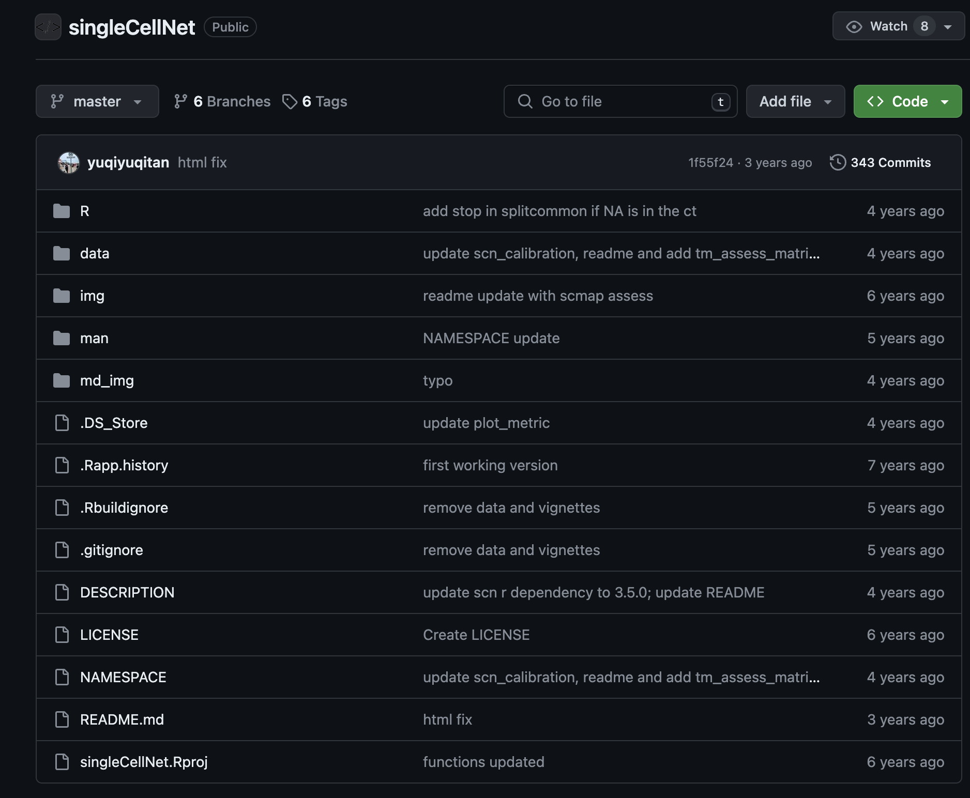
Task: Click the singleCellNet.Rproj file icon
Action: coord(62,762)
